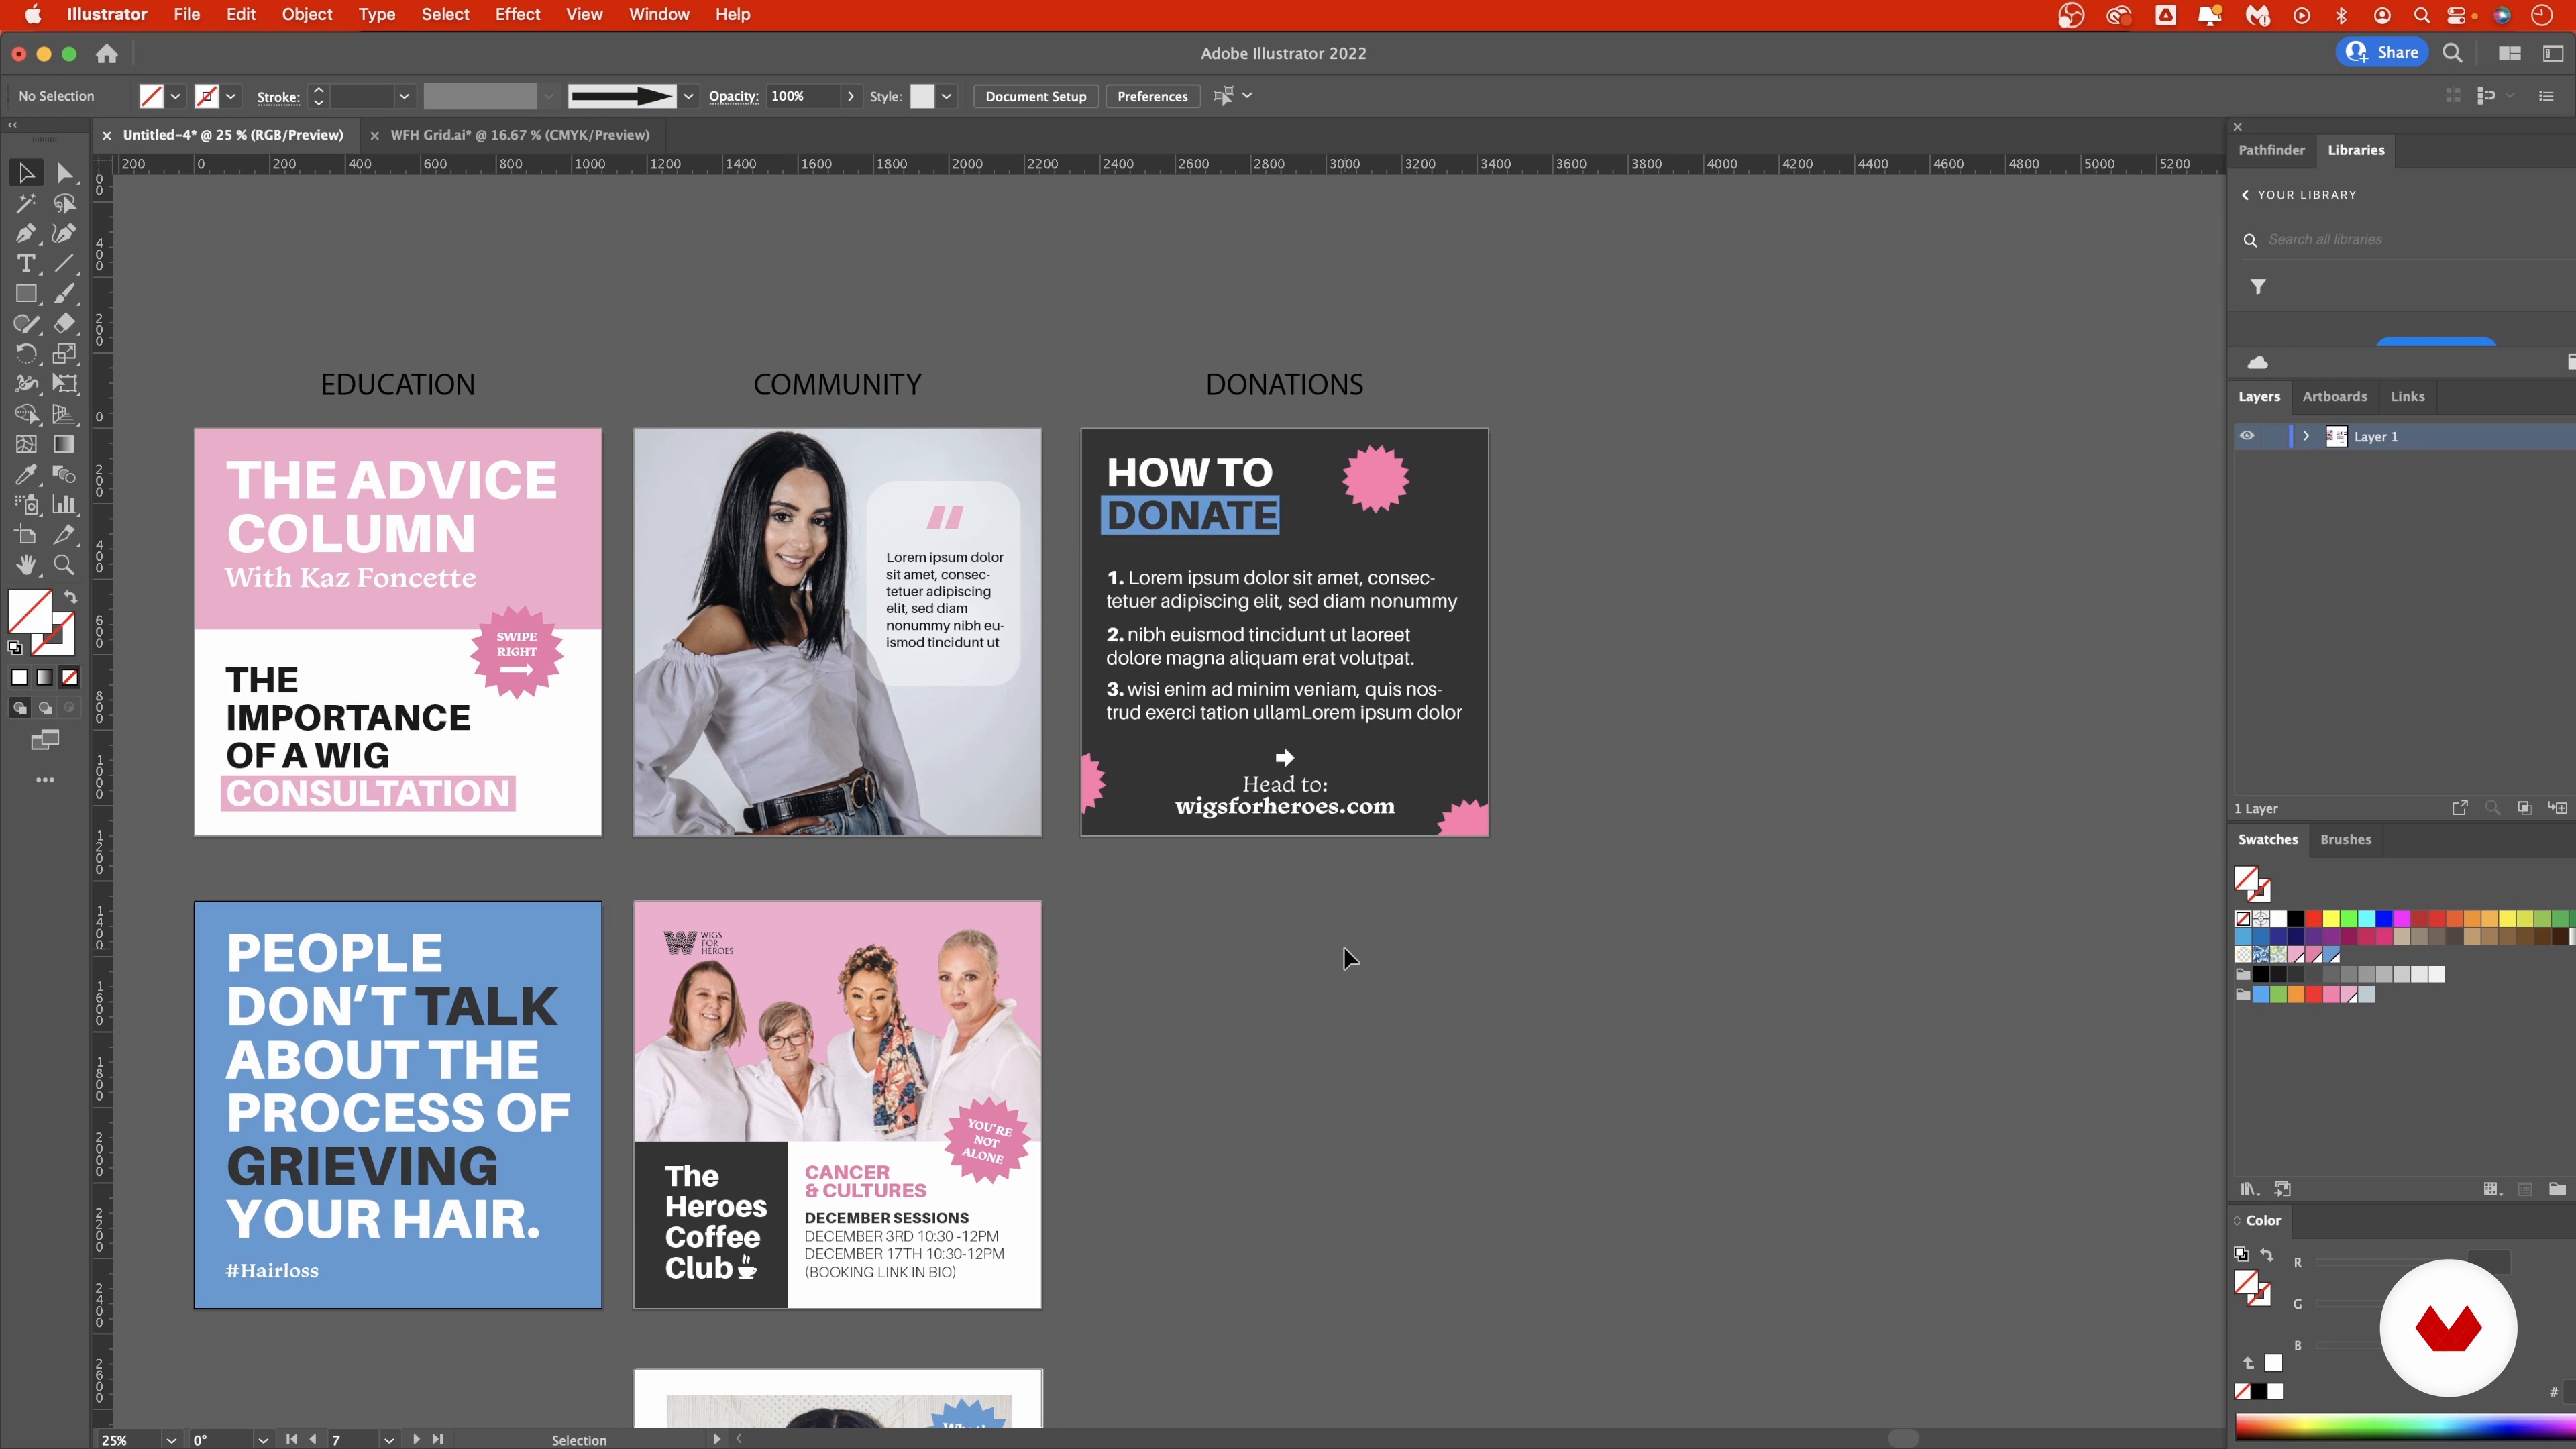Set paint type to Gradient
Viewport: 2576px width, 1449px height.
coord(45,677)
